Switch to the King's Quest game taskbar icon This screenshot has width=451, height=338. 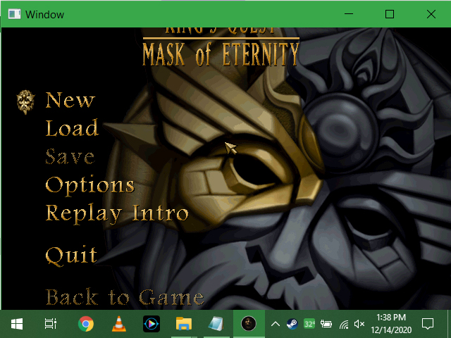[x=249, y=324]
